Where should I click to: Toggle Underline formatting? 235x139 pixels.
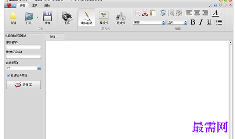[209, 22]
